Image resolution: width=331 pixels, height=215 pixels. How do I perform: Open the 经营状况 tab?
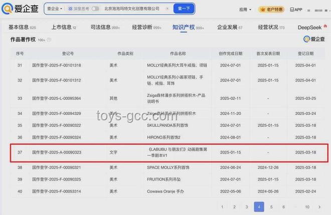271,27
